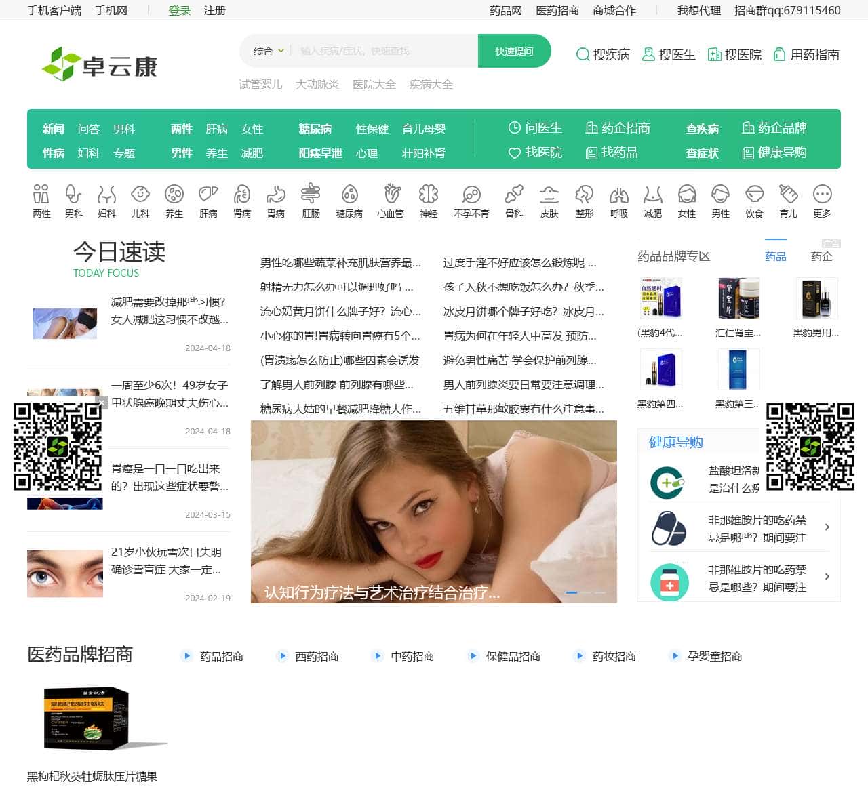Screen dimensions: 868x791
Task: Open 糖尿病 in the green navigation
Action: (315, 129)
